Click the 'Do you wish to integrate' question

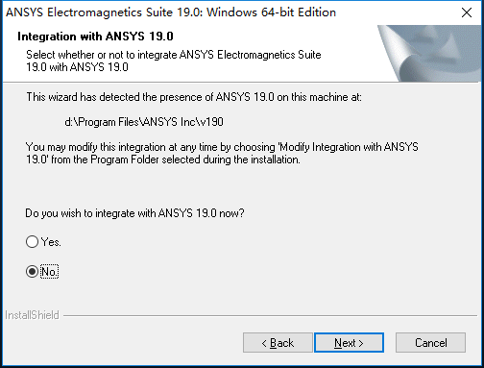pyautogui.click(x=134, y=213)
